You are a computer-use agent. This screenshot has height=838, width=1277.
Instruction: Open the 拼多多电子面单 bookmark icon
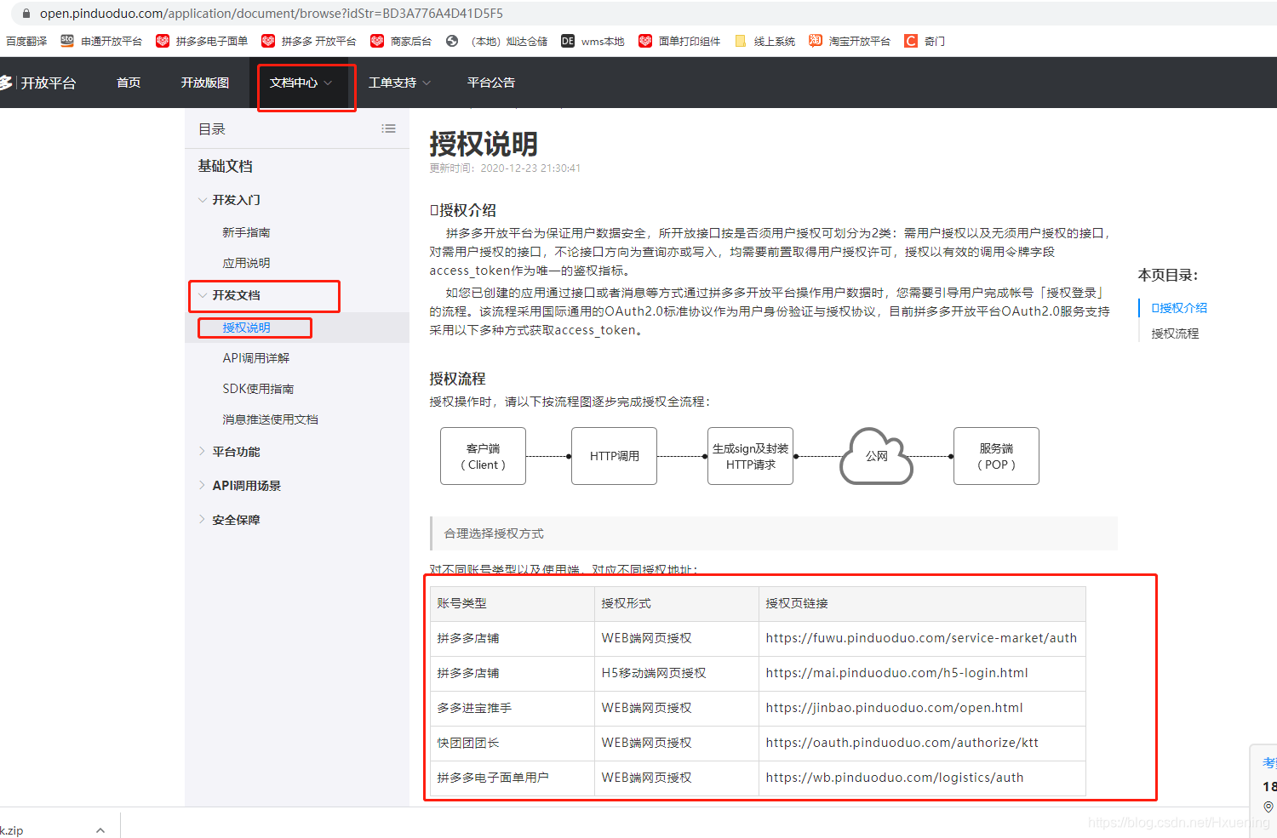[162, 41]
